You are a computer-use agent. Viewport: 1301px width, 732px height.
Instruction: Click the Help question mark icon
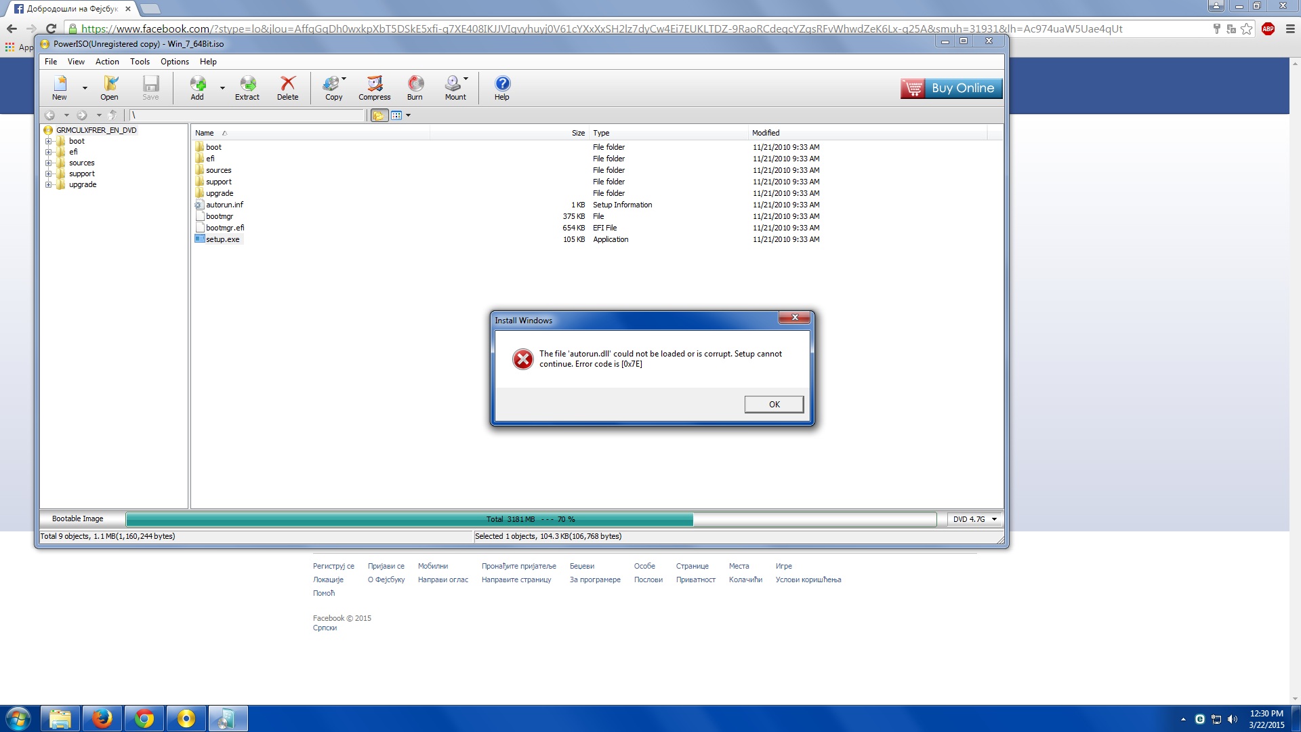[501, 87]
